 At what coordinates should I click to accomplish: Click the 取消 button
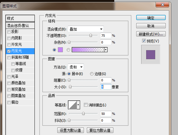tap(151, 26)
